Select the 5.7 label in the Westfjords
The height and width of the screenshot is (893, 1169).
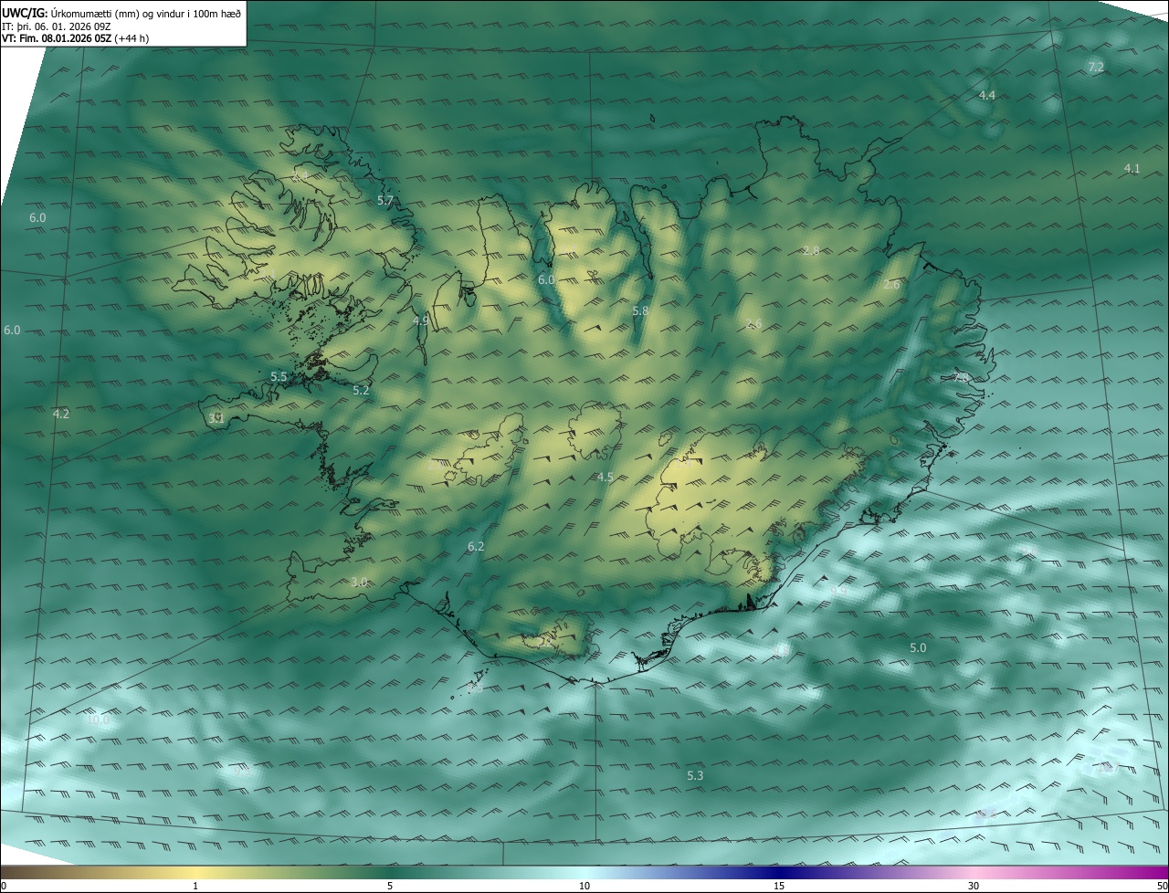click(x=385, y=201)
